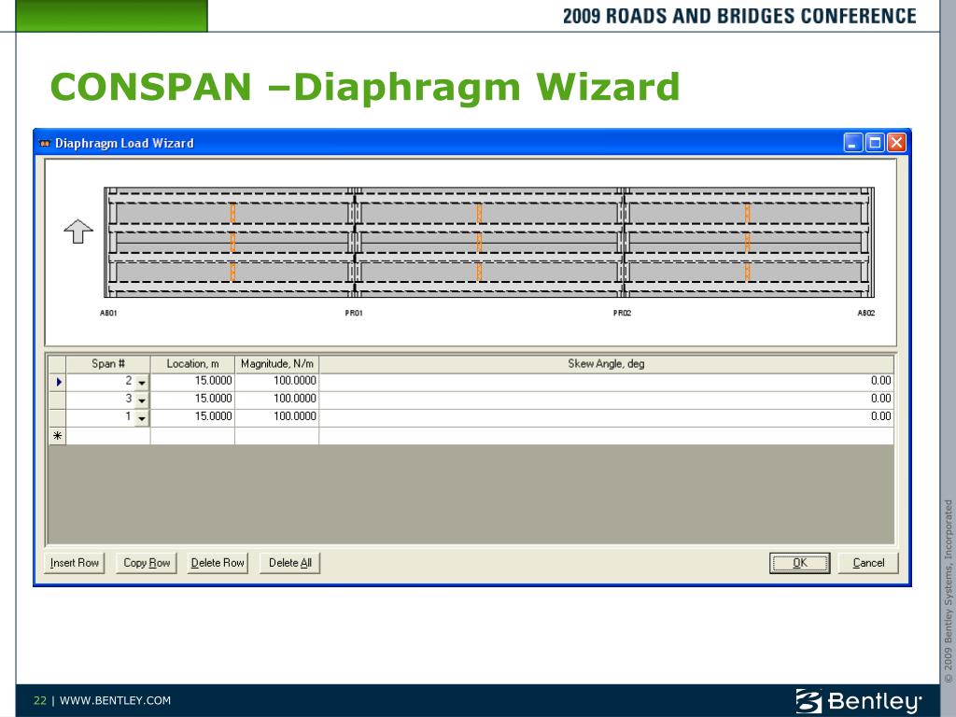Click the Diaphragm Load Wizard title icon

(x=44, y=143)
